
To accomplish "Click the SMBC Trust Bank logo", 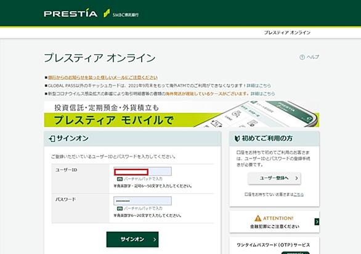I will tap(121, 14).
